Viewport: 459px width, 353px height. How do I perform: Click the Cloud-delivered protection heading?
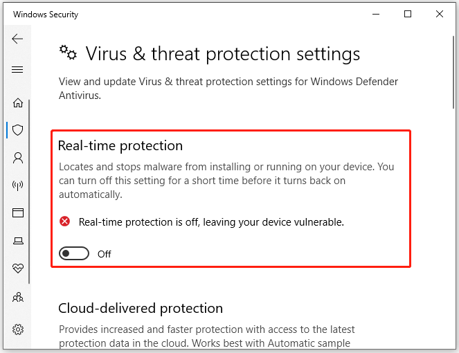(141, 308)
